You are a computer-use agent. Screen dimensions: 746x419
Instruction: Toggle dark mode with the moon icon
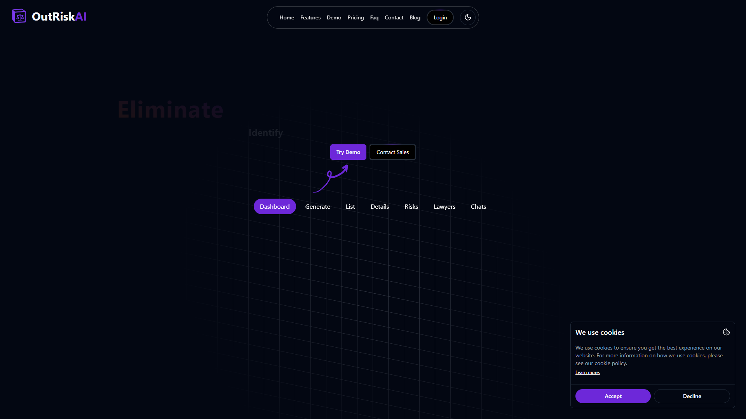[468, 17]
